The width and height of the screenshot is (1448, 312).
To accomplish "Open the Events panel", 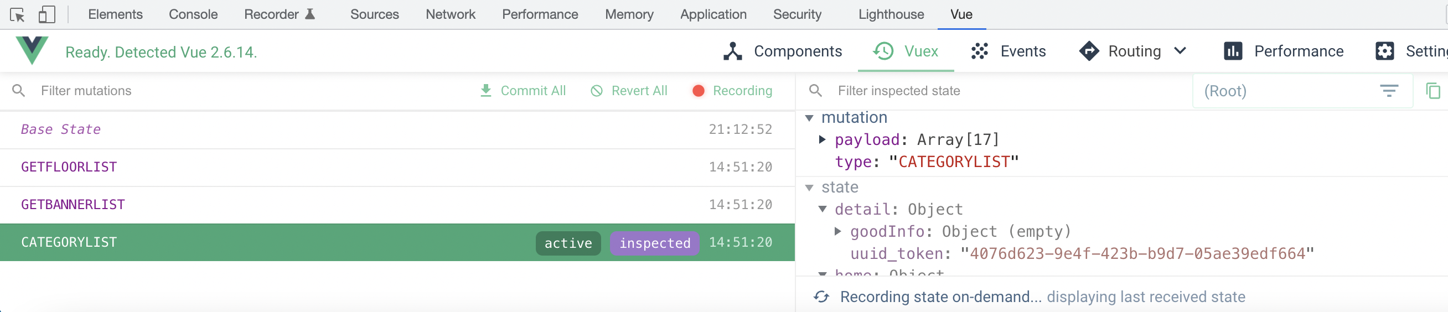I will tap(1008, 51).
